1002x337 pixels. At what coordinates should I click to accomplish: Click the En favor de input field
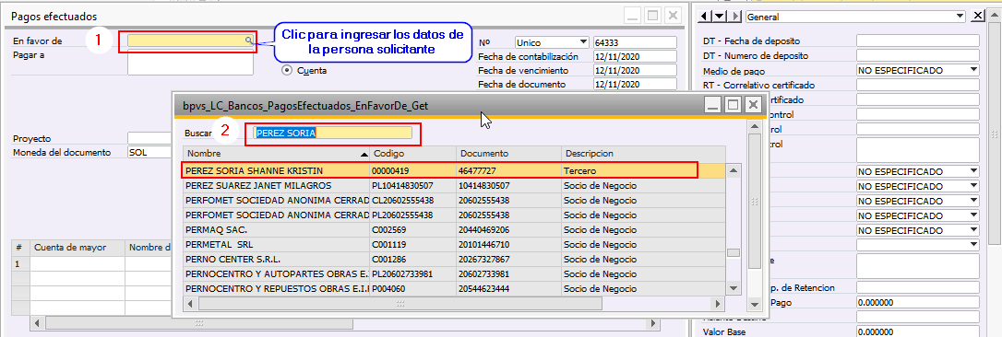tap(190, 41)
